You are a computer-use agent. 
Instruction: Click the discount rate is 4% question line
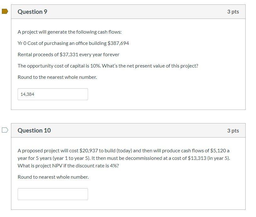point(68,165)
